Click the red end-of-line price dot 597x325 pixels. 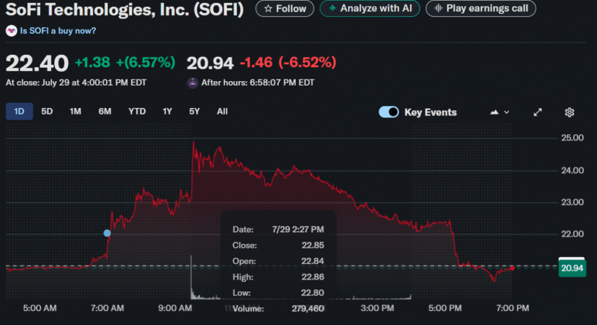(x=512, y=268)
